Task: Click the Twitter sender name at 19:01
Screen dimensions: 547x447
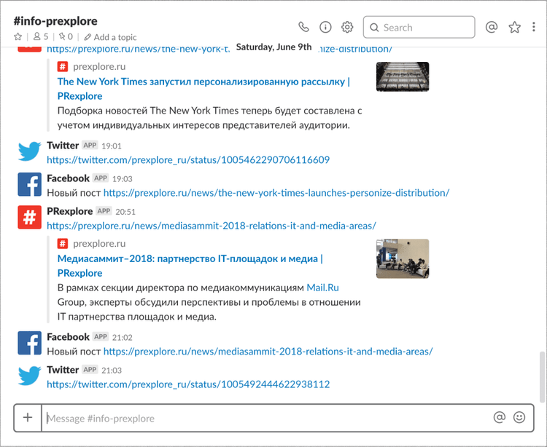Action: [63, 145]
